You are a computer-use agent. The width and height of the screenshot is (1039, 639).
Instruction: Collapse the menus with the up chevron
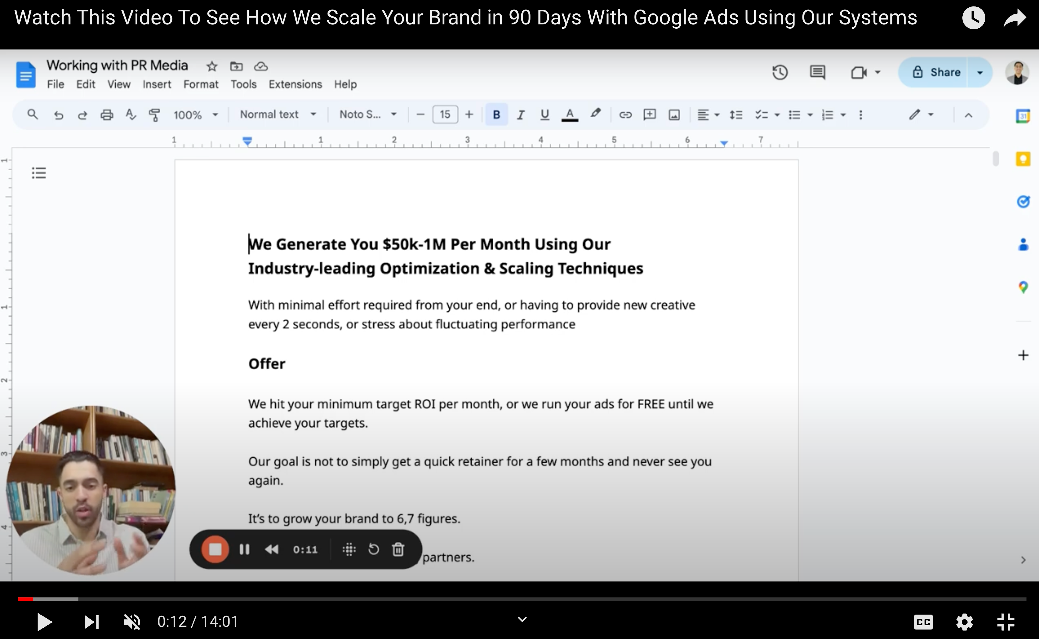(x=968, y=115)
